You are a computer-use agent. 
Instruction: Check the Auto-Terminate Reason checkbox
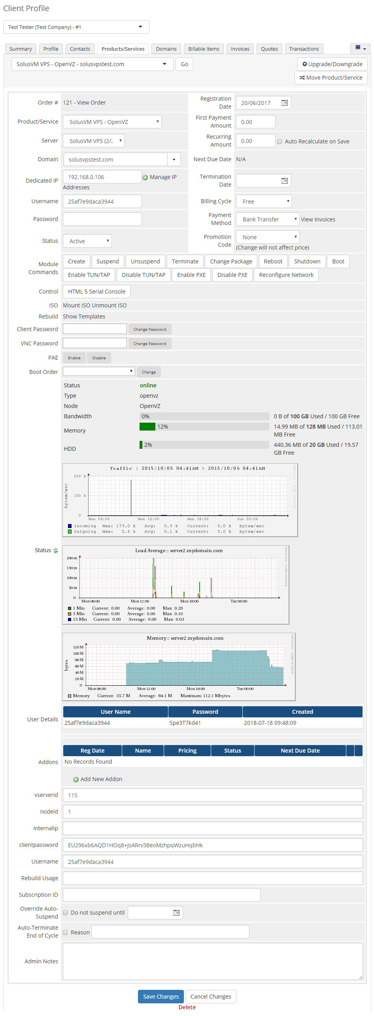click(x=66, y=932)
